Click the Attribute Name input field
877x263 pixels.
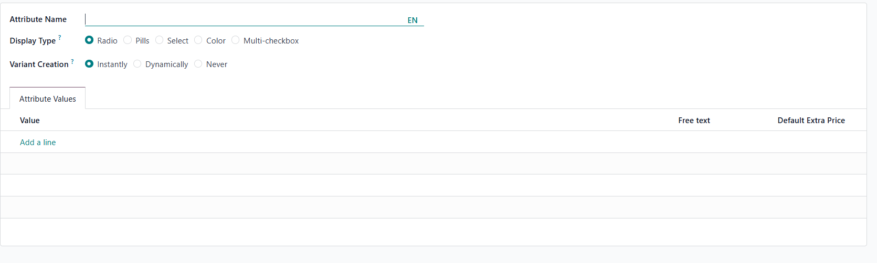[x=244, y=19]
